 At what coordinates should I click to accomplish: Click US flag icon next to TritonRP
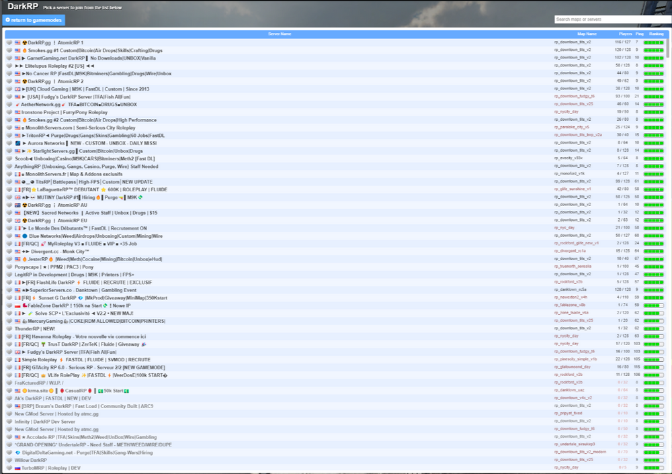point(17,135)
